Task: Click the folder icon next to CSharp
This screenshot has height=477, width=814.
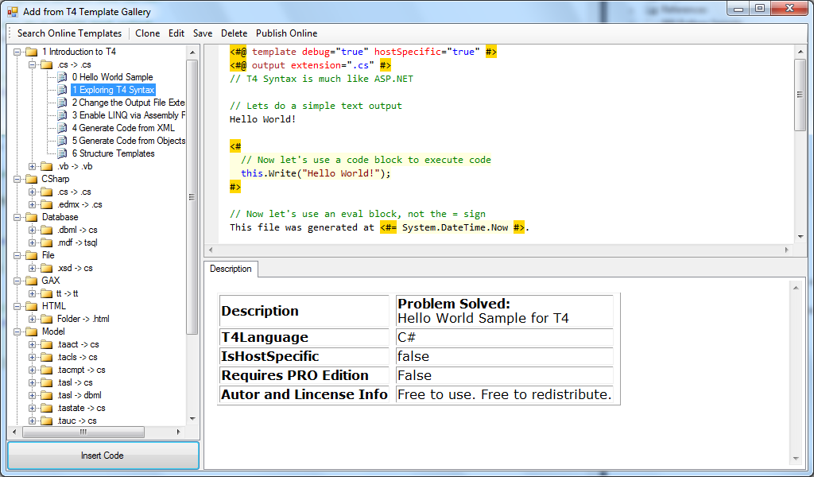Action: (32, 179)
